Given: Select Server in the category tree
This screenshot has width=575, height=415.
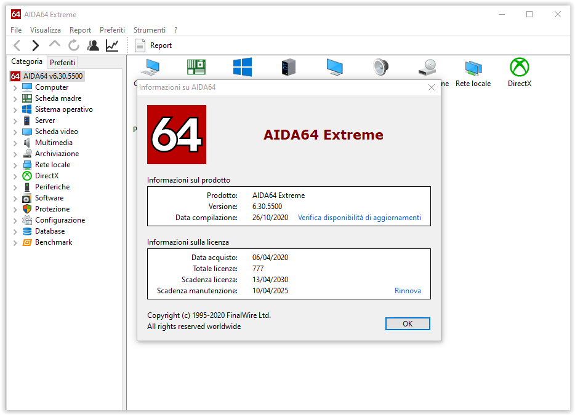Looking at the screenshot, I should (x=45, y=121).
